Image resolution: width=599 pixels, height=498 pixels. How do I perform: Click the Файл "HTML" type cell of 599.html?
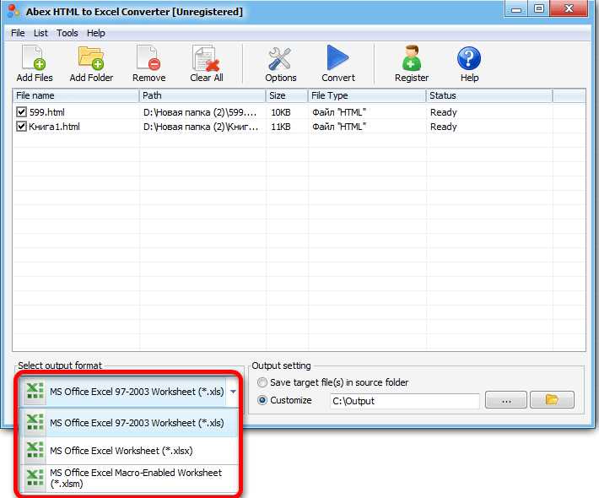pos(339,112)
